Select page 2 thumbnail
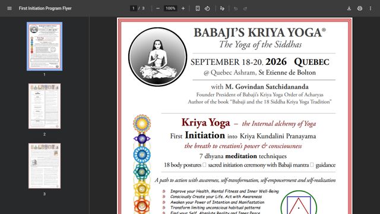The height and width of the screenshot is (214, 380). point(45,106)
